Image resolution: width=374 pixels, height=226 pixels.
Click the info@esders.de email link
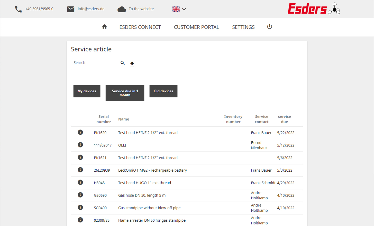[x=91, y=9]
